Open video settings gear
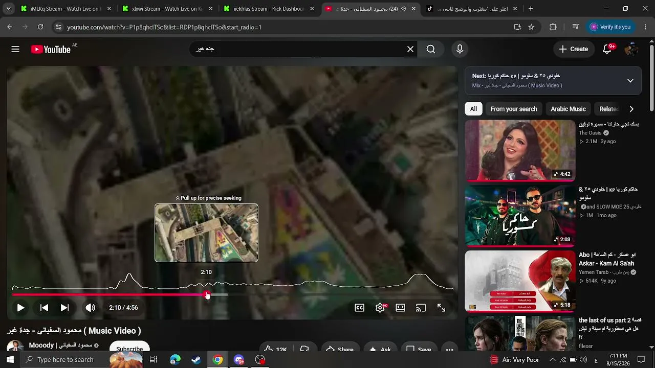 (x=380, y=308)
